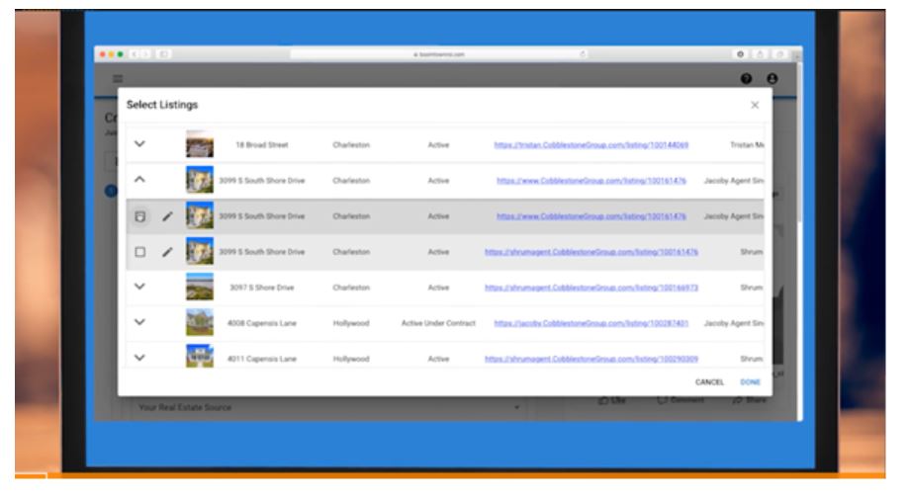Click the browser forward arrow

[x=146, y=54]
